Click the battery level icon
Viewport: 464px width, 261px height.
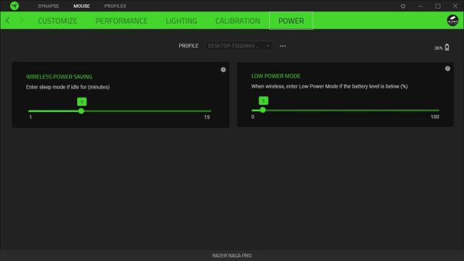(x=447, y=47)
